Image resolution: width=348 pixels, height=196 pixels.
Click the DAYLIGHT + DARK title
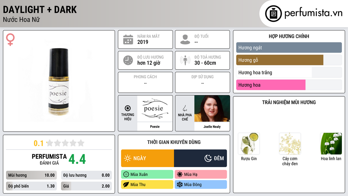(x=40, y=10)
